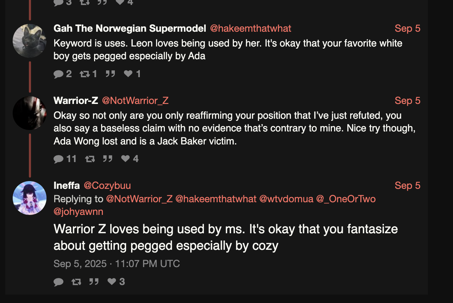Viewport: 453px width, 303px height.
Task: Retweet Ineffa's tweet
Action: 76,282
